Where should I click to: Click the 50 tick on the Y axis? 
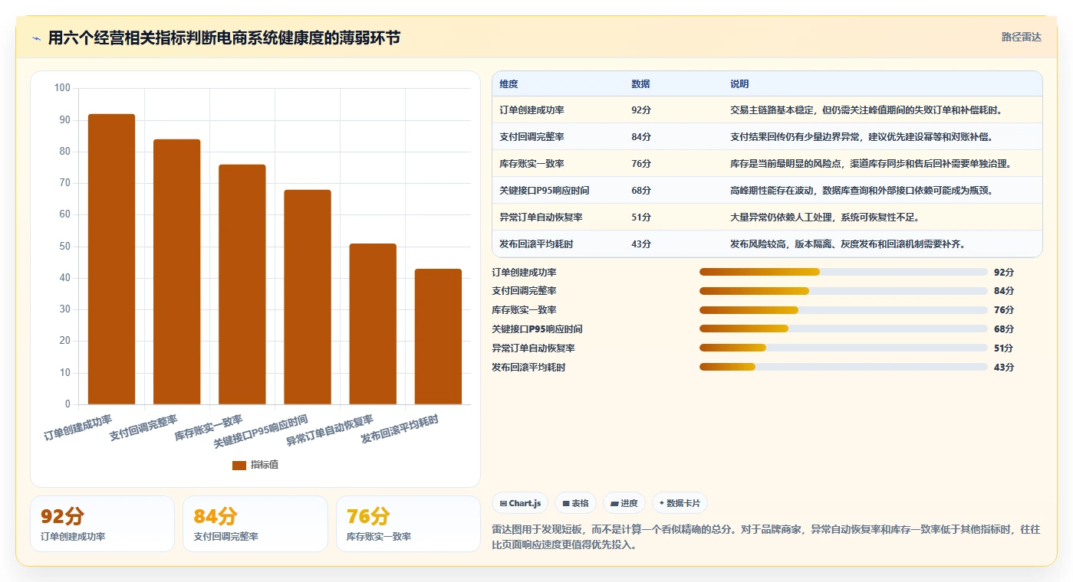(x=64, y=247)
